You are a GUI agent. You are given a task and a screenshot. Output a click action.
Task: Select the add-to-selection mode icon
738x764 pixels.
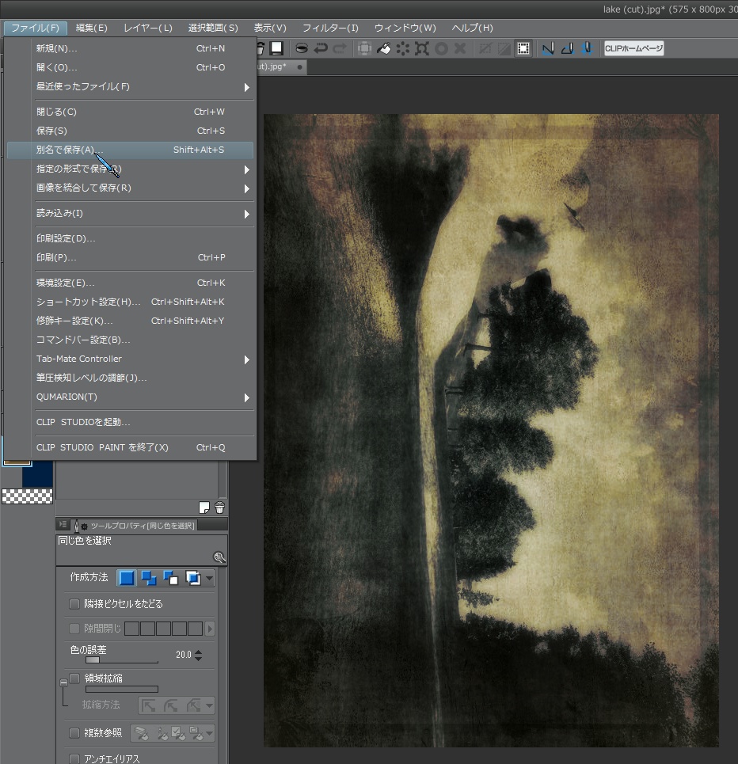[148, 578]
